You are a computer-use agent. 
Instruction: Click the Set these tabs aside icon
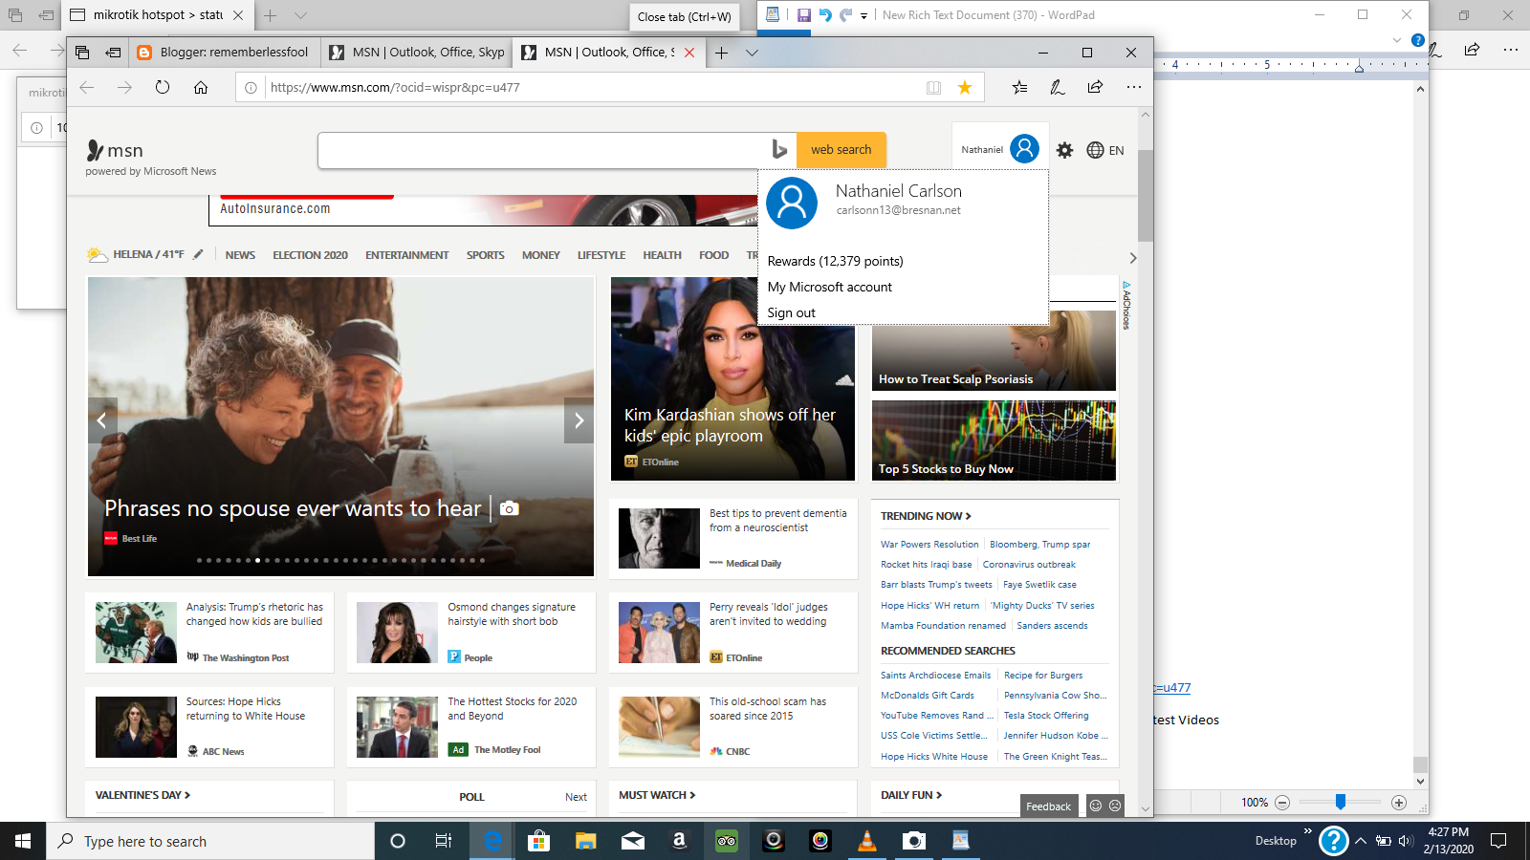(x=114, y=53)
